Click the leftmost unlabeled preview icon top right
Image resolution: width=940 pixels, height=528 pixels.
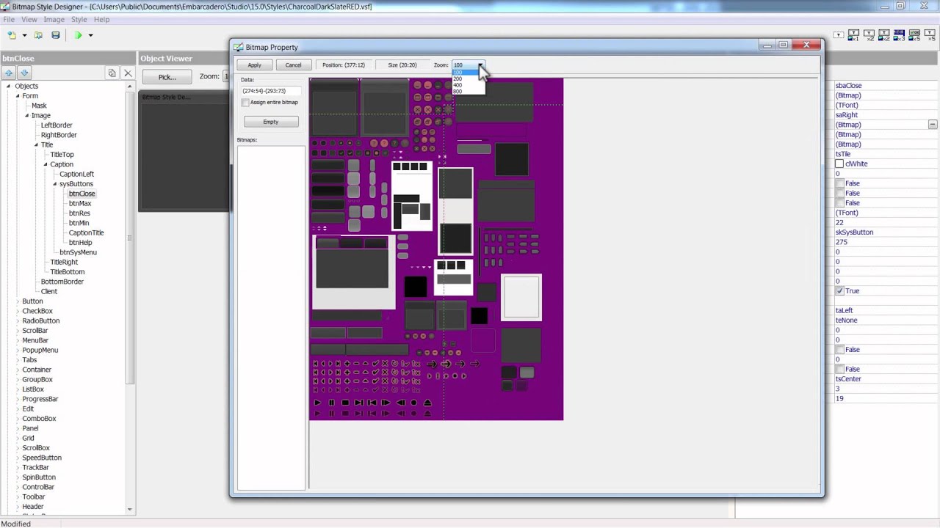click(838, 34)
